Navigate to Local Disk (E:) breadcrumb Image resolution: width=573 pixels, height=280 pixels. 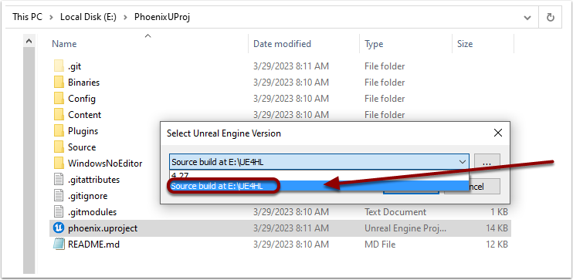pyautogui.click(x=88, y=17)
